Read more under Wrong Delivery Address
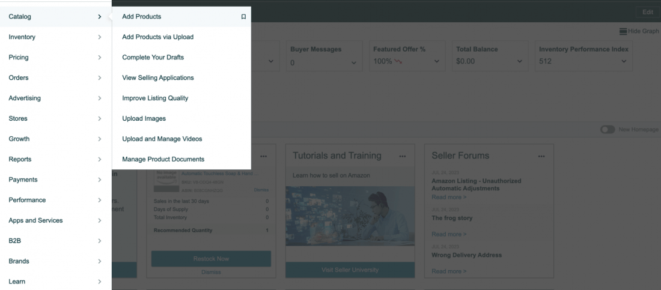 point(449,271)
